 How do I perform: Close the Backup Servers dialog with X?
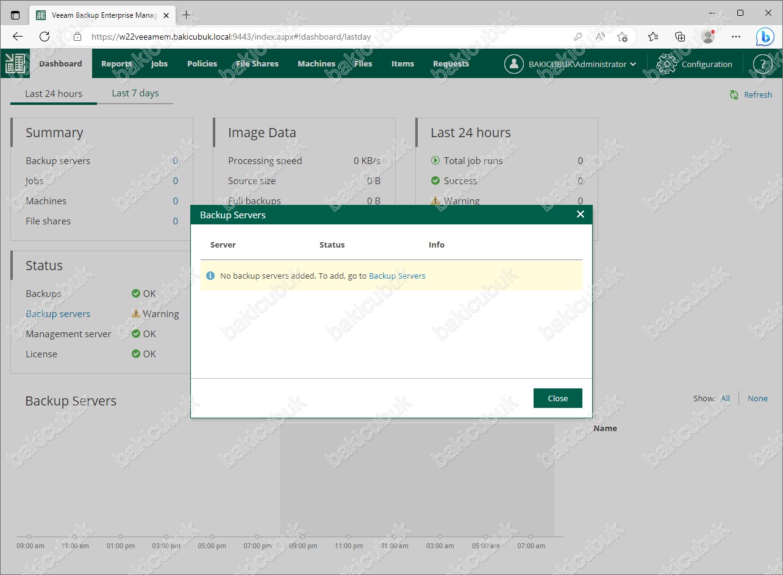tap(580, 214)
